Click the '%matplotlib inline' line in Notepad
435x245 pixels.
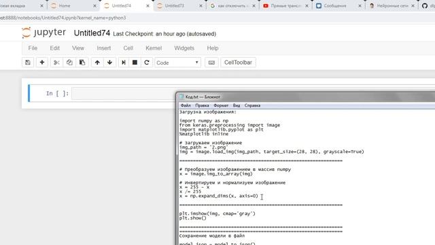(x=204, y=134)
